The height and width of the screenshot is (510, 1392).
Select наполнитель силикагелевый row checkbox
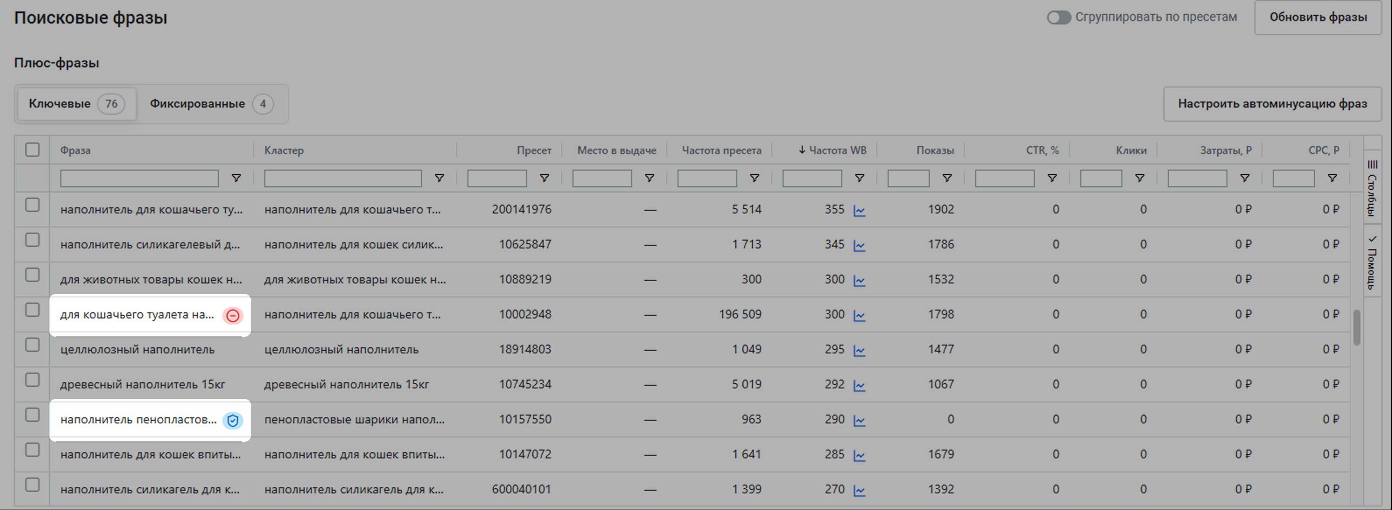point(32,240)
